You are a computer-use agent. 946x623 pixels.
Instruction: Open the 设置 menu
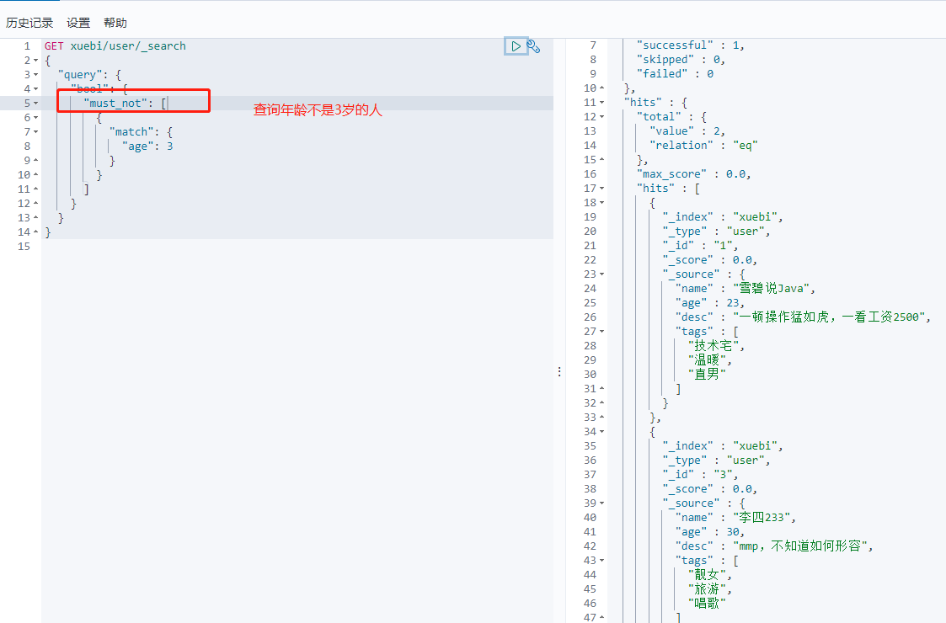coord(78,23)
